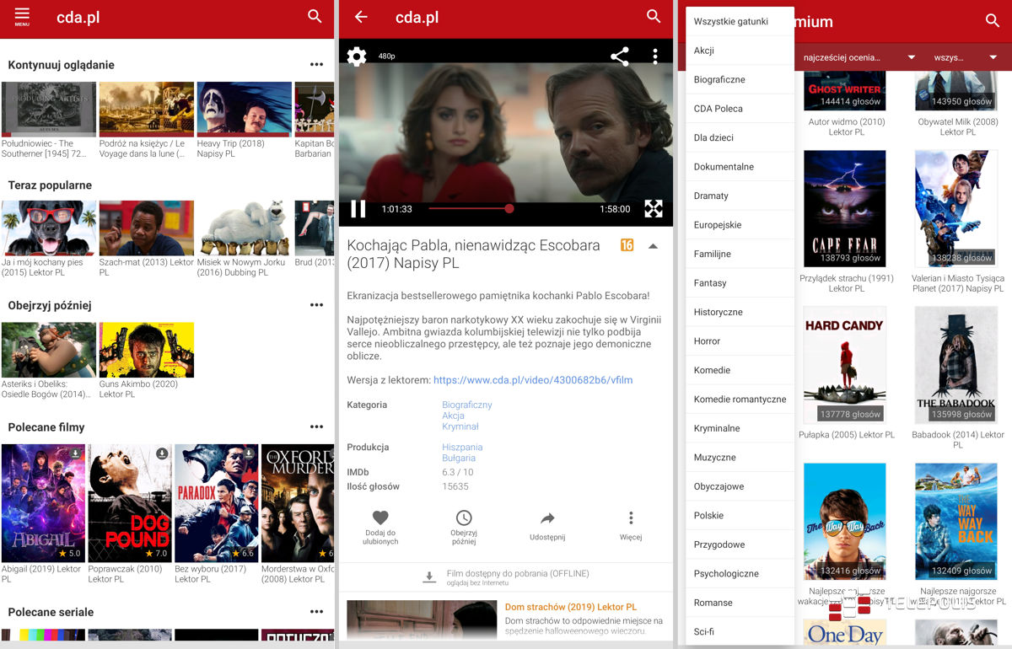Collapse the movie description chevron
1012x649 pixels.
click(653, 246)
